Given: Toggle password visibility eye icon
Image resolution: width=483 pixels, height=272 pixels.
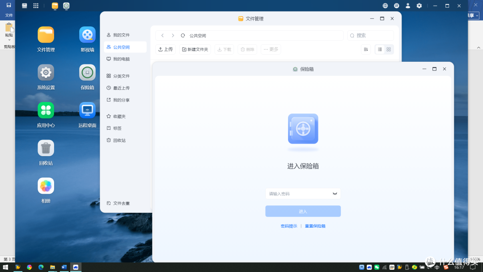Looking at the screenshot, I should point(335,194).
